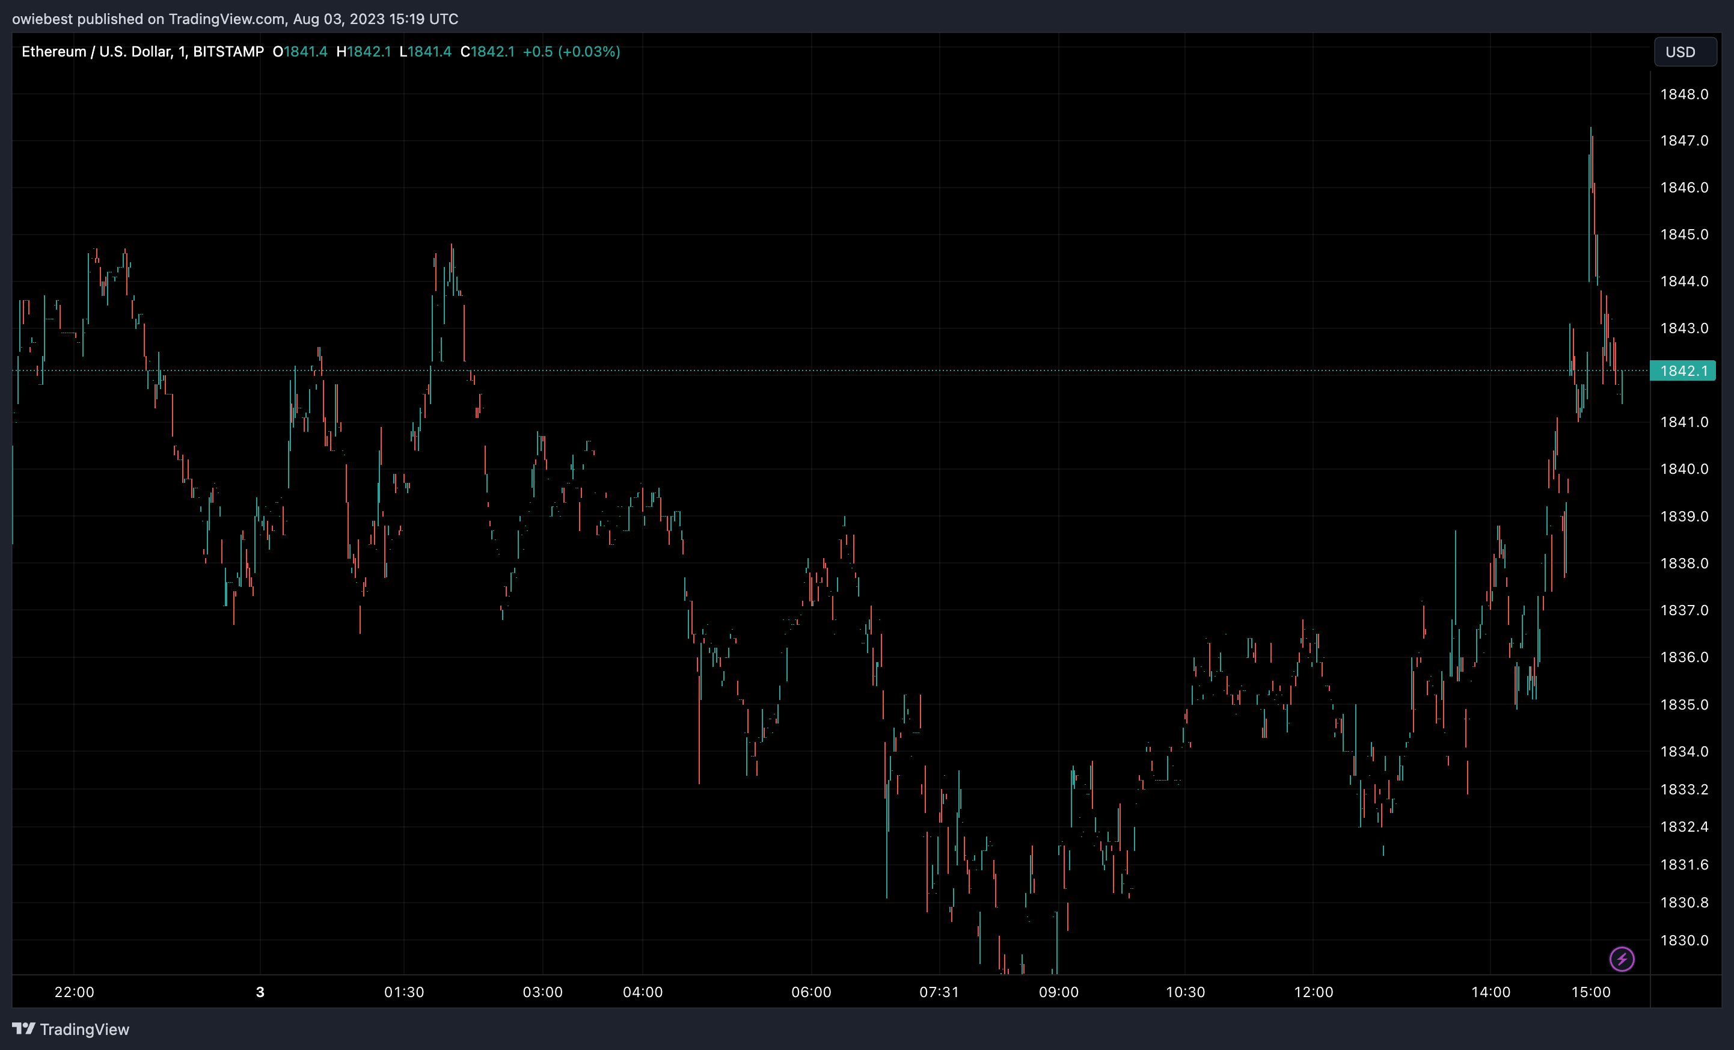Click the TradingView logo at bottom left

(70, 1029)
